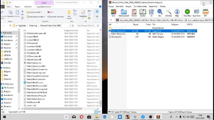Click the Yapıştır clipboard icon in the Explorer ribbon
Image resolution: width=214 pixels, height=120 pixels.
(x=17, y=14)
